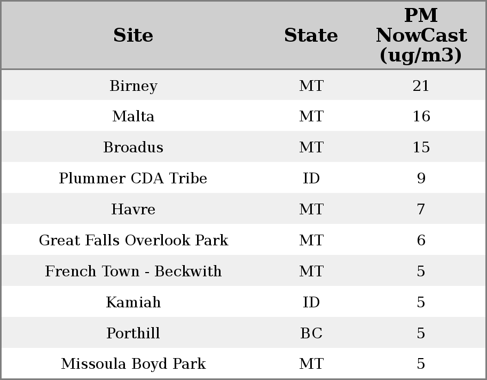Click the PM value 21 for Birney

(x=421, y=86)
